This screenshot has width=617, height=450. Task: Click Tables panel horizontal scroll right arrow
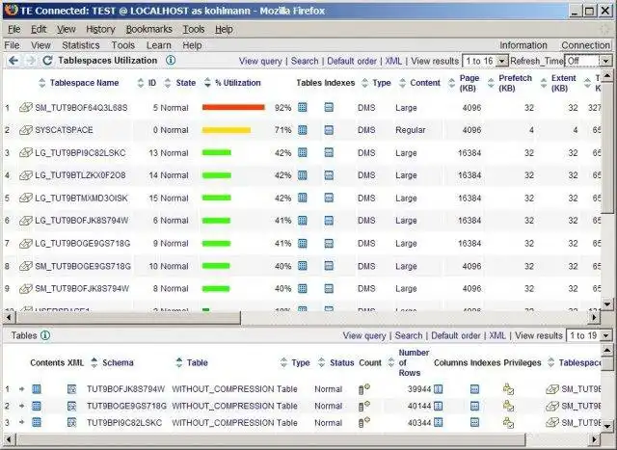(x=594, y=439)
